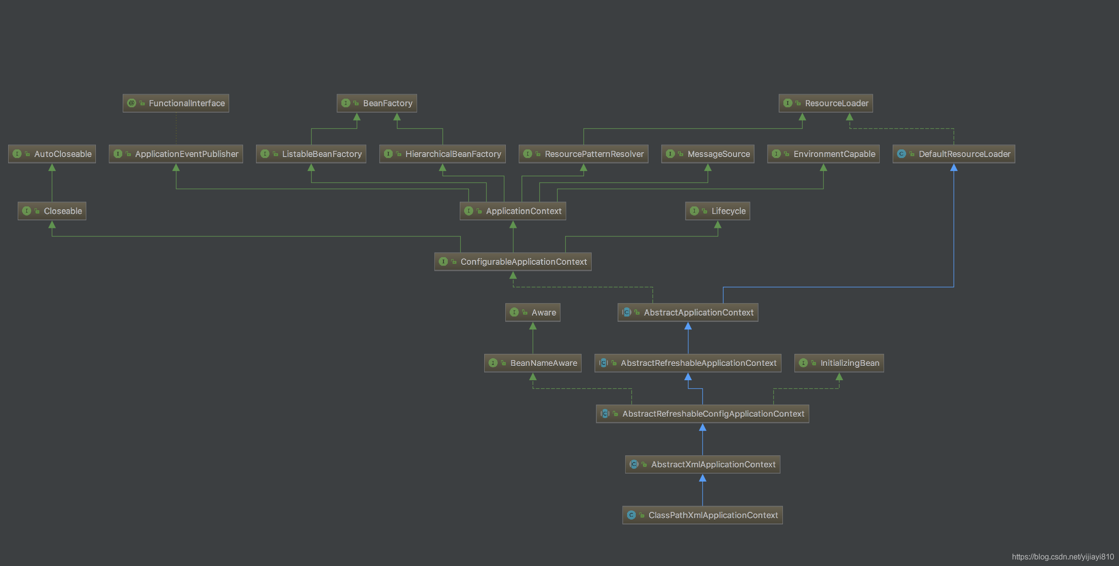The height and width of the screenshot is (566, 1119).
Task: Click abstract class icon on AbstractApplicationContext
Action: [626, 312]
